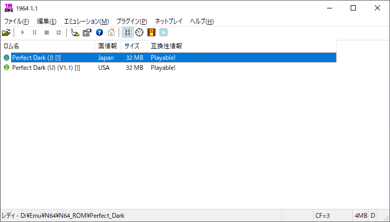390x222 pixels.
Task: Click the home page house icon
Action: point(111,33)
